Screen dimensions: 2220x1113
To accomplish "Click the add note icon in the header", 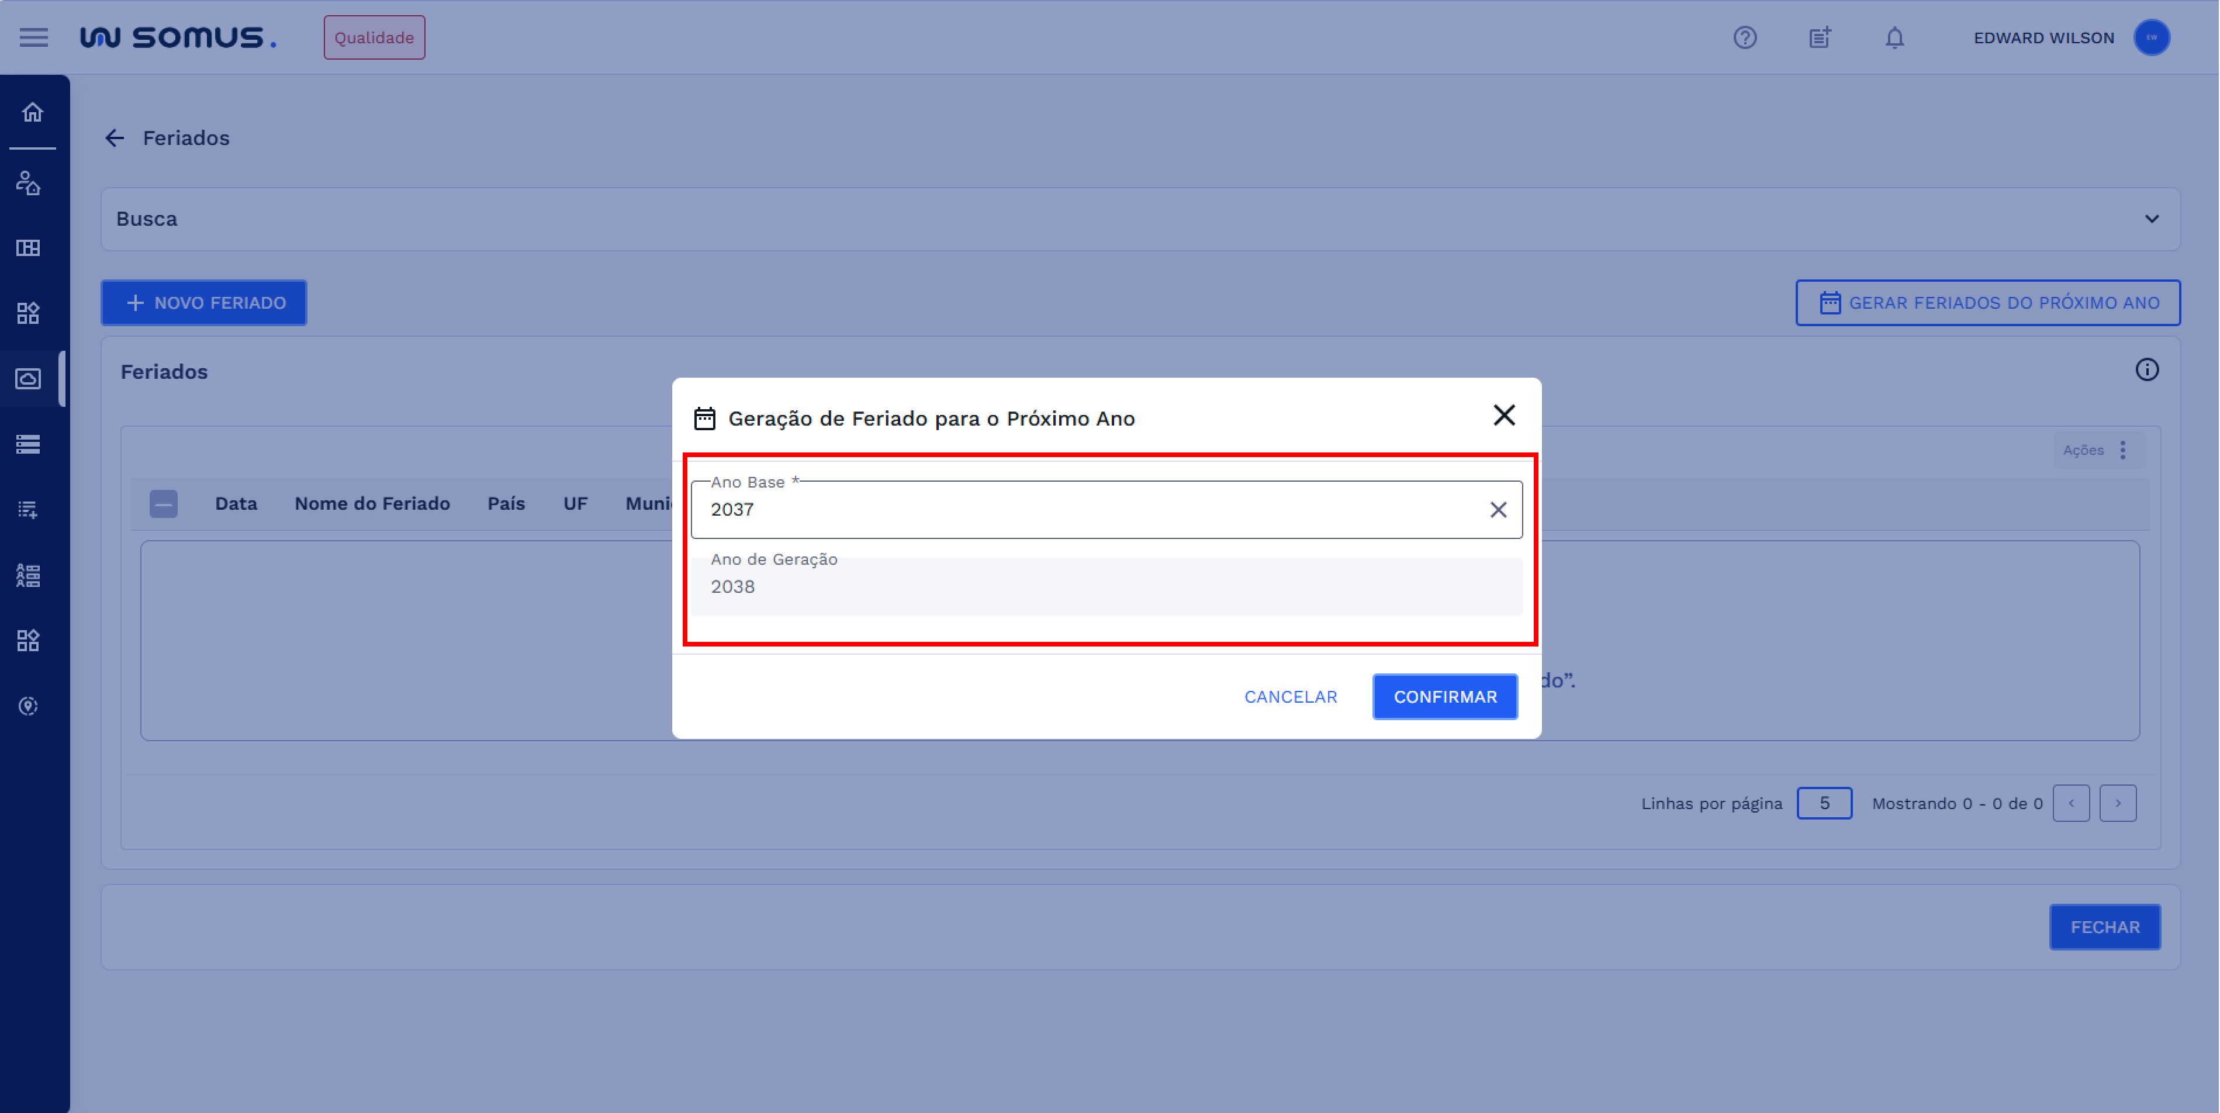I will (x=1819, y=37).
